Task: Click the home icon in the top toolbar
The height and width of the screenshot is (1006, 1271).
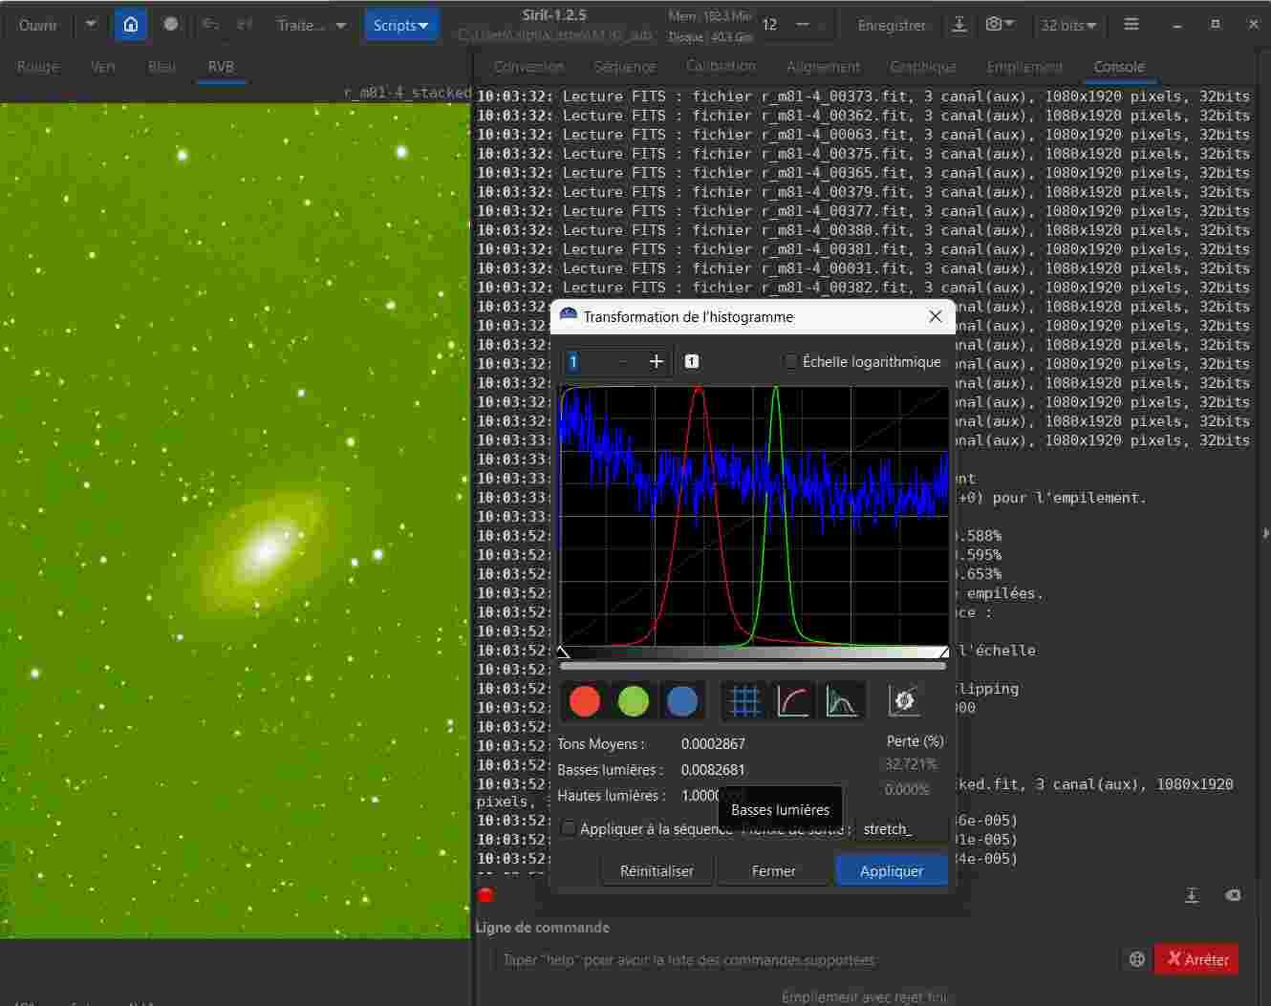Action: [x=131, y=25]
